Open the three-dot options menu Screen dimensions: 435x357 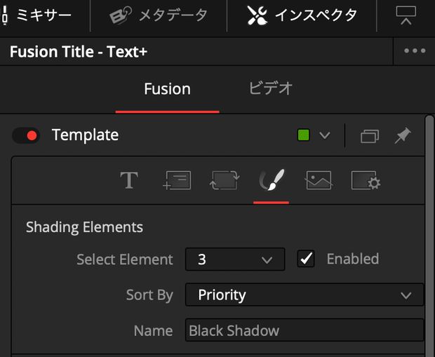point(415,51)
